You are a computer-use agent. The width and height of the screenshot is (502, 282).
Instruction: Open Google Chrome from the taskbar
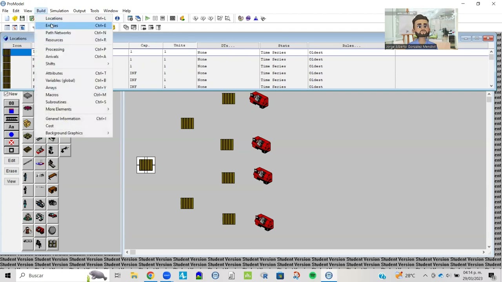[150, 276]
